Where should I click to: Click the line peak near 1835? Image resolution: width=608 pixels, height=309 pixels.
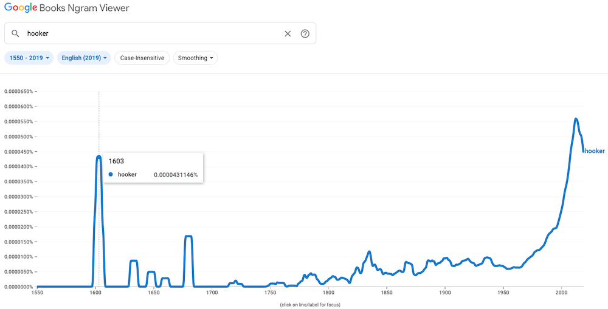pos(369,252)
